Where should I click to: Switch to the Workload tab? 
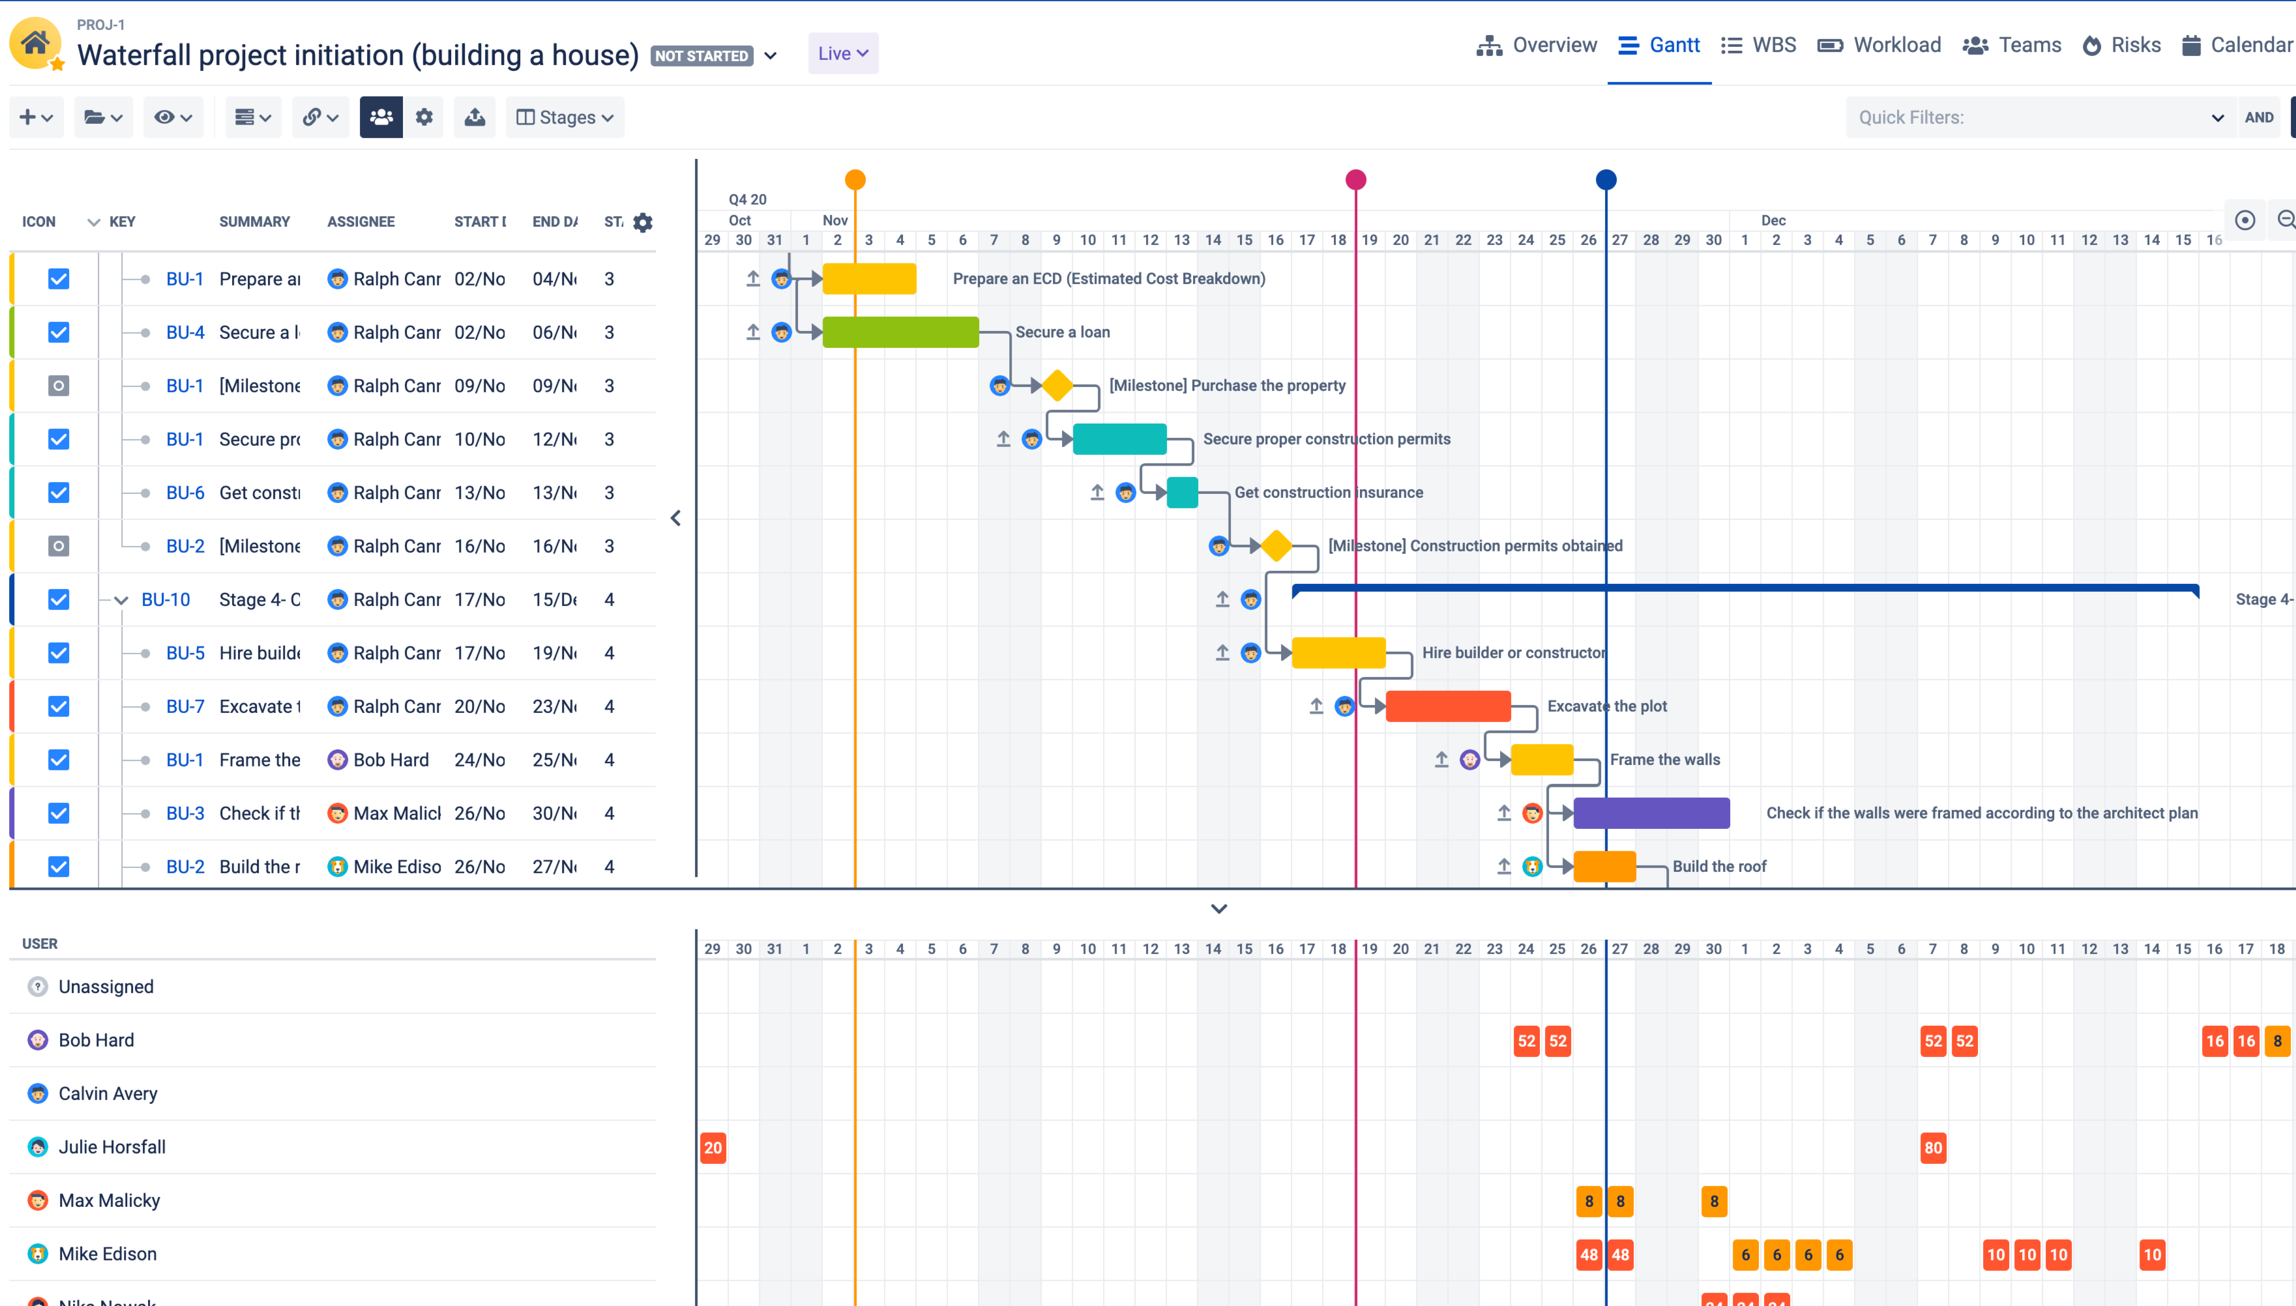(x=1879, y=45)
